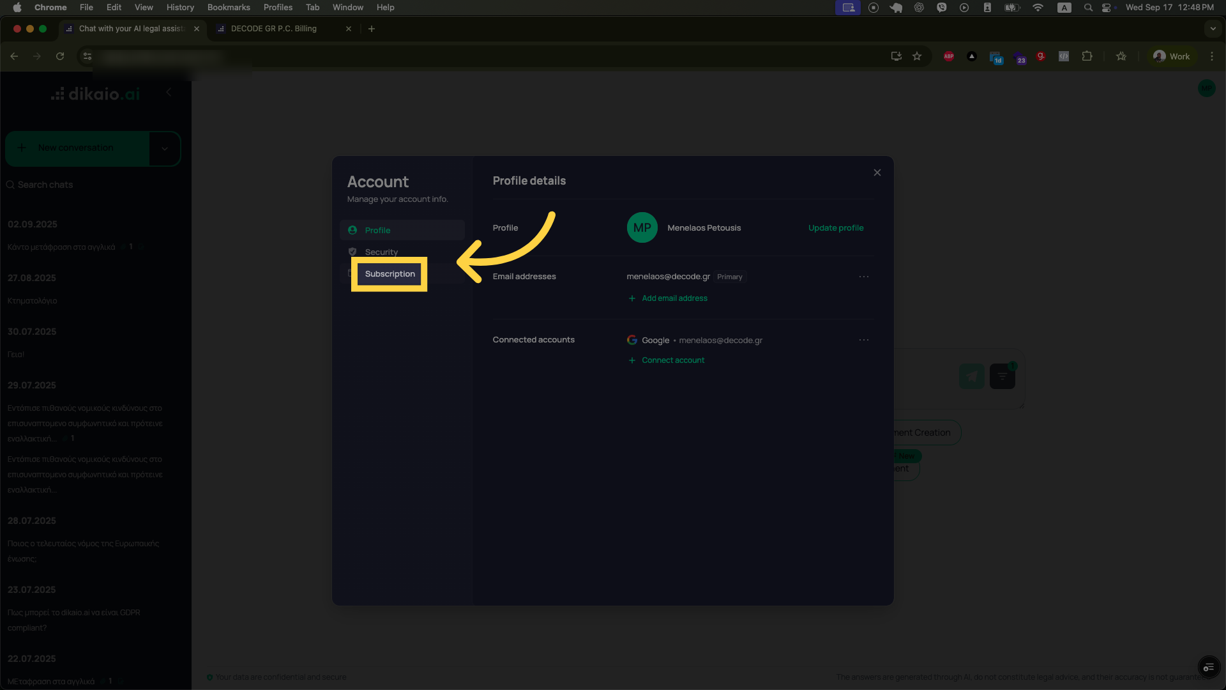Open the AI assistant chat bubble icon bottom right
1226x690 pixels.
1209,666
